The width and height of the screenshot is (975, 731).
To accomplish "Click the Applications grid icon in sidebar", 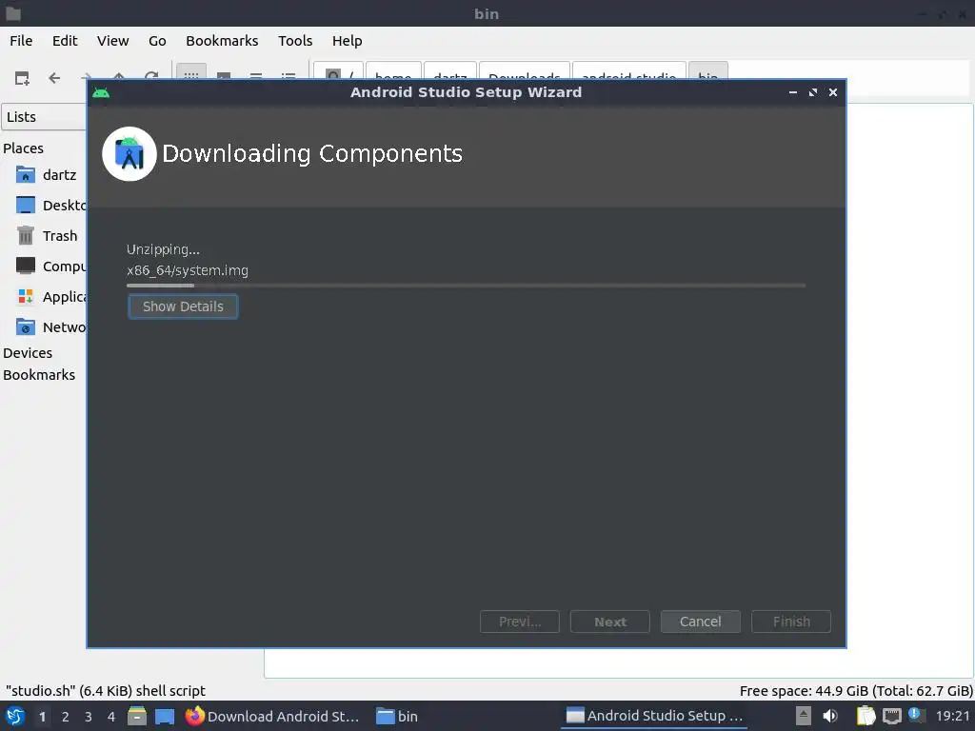I will (26, 297).
